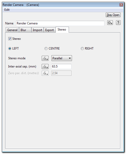This screenshot has height=154, width=126.
Task: Click the Stay Open button
Action: (113, 15)
